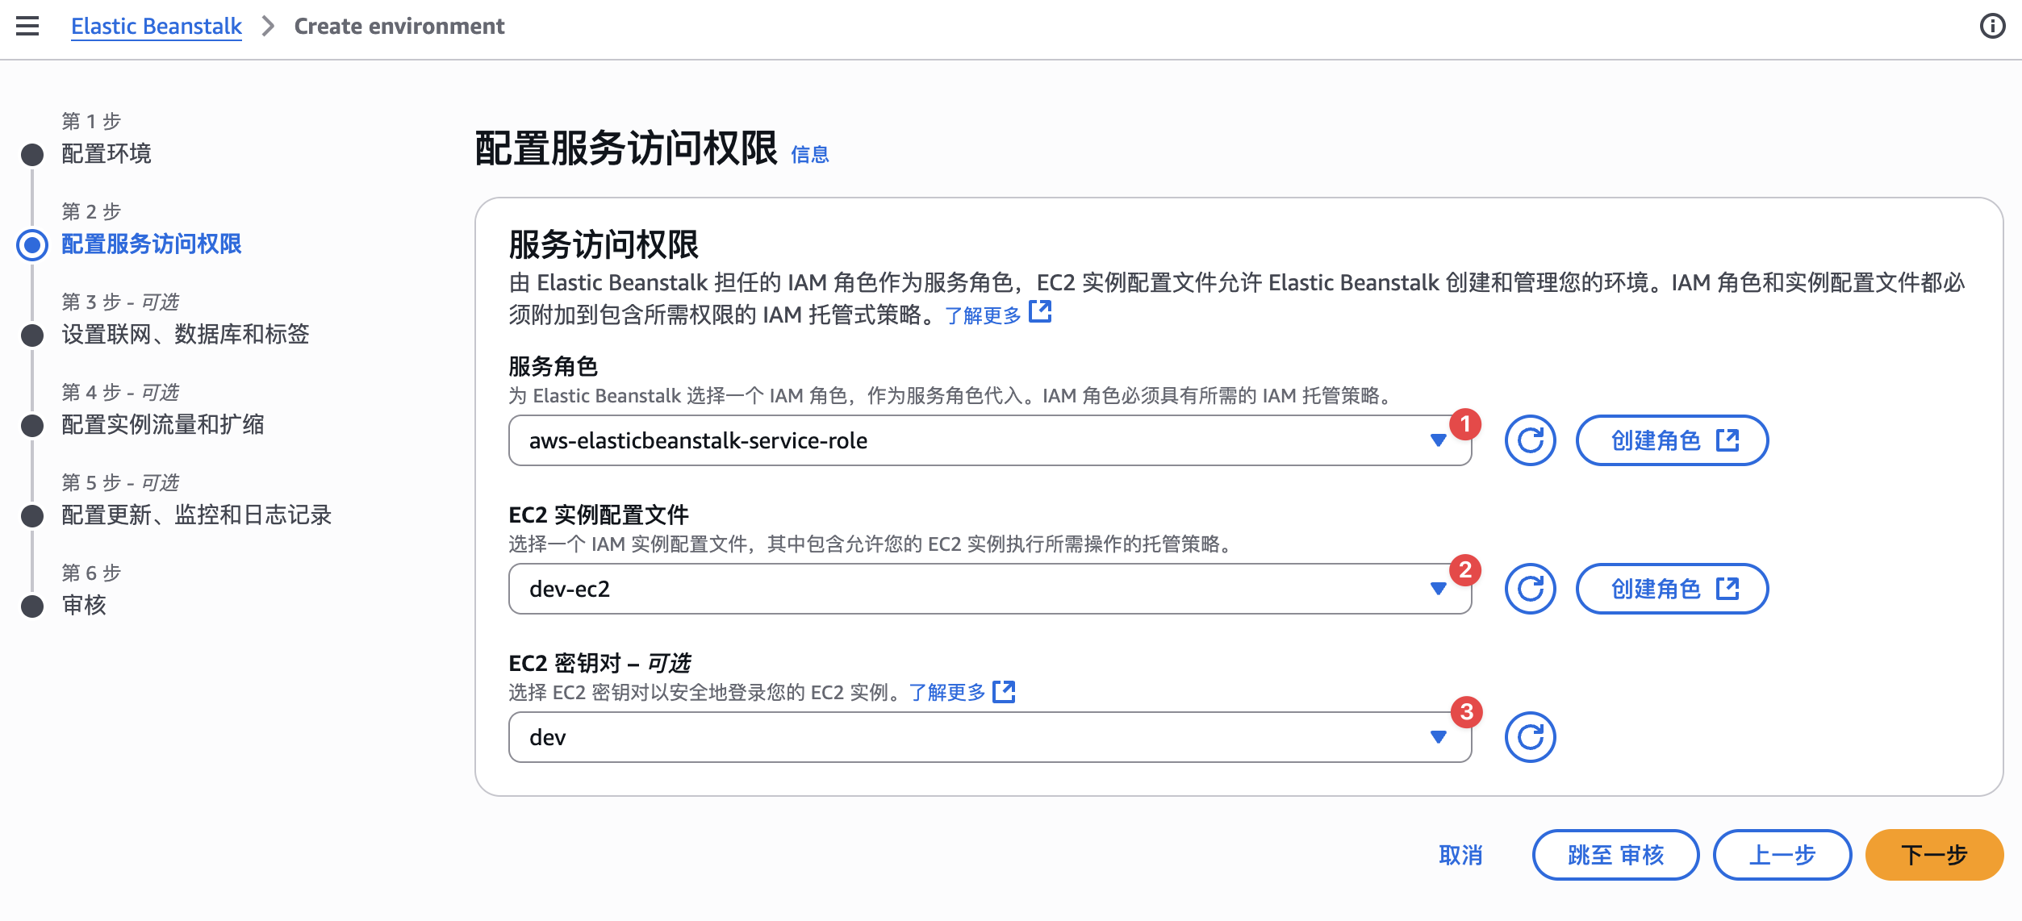Image resolution: width=2022 pixels, height=921 pixels.
Task: Refresh the EC2 instance profile list
Action: [x=1530, y=589]
